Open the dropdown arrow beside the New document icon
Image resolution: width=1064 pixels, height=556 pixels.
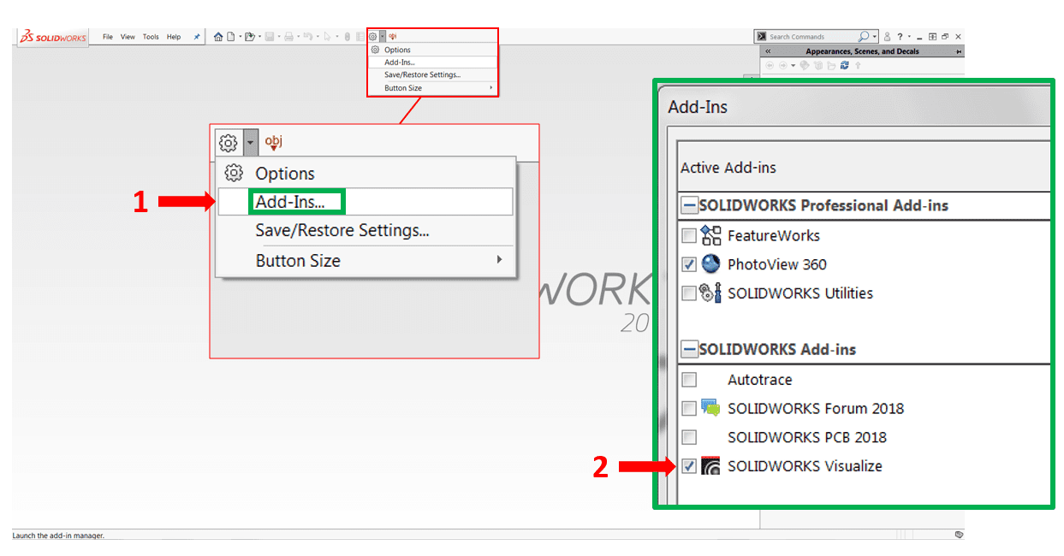pos(240,37)
